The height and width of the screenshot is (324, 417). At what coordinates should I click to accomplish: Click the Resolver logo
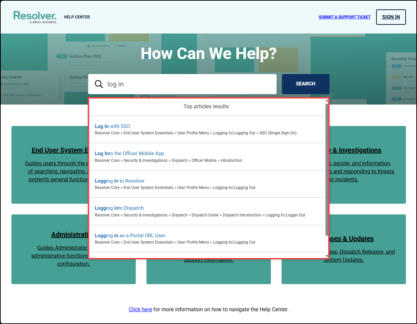35,17
